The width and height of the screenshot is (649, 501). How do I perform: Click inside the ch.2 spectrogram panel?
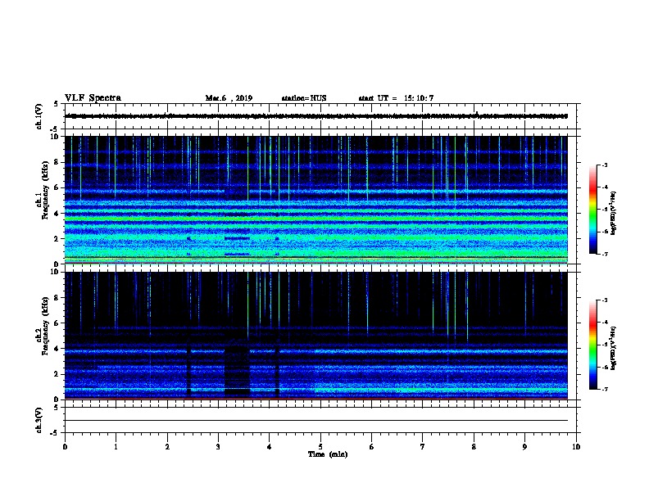tap(316, 336)
